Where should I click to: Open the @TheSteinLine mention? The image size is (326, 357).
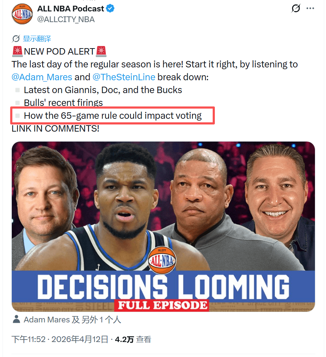tap(124, 77)
